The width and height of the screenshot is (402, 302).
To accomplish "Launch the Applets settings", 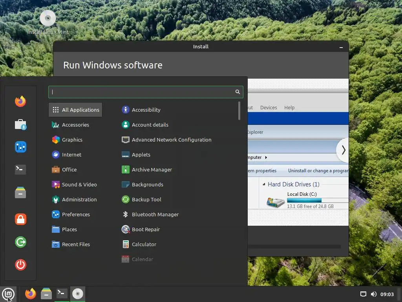I will [136, 155].
